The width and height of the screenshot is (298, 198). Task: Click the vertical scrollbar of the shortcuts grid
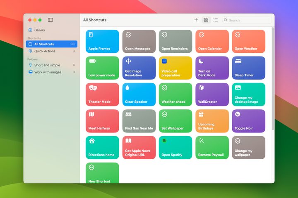coord(273,79)
